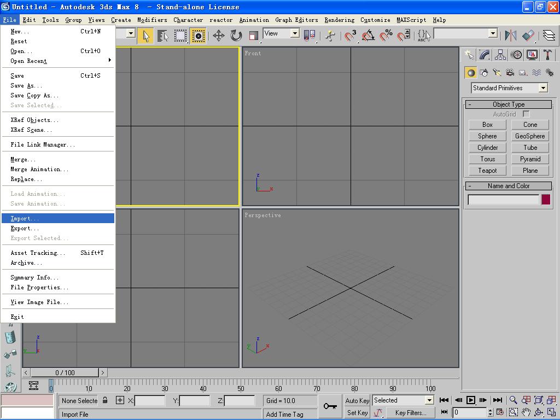Toggle Spinner Snap button
The height and width of the screenshot is (420, 560).
[x=404, y=36]
